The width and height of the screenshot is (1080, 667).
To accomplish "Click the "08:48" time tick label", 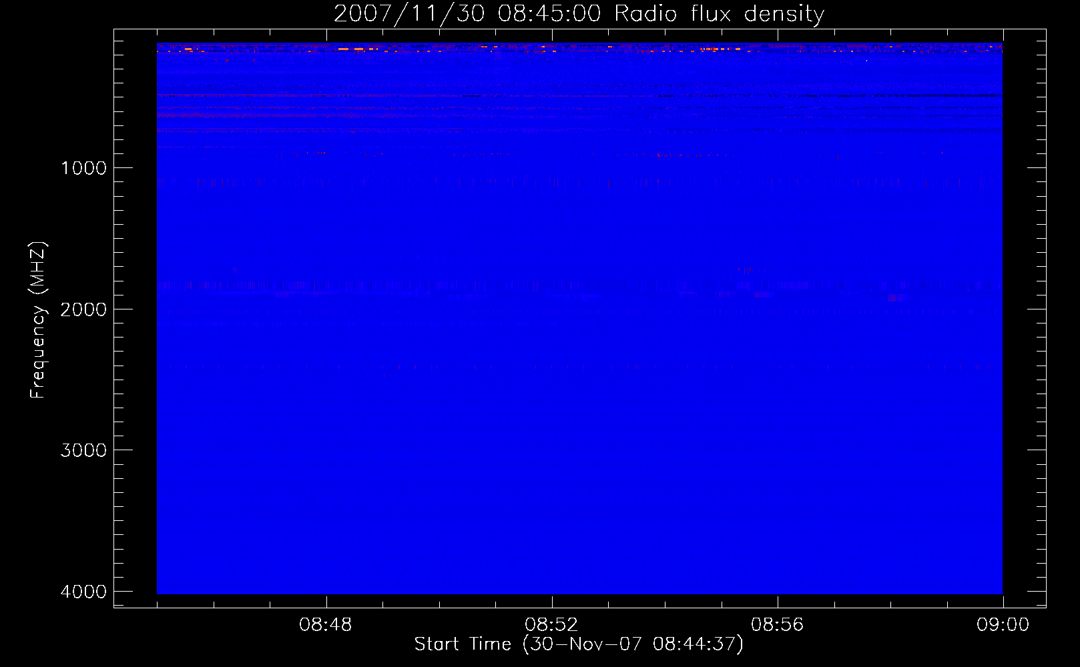I will pyautogui.click(x=326, y=625).
